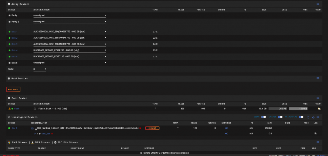Click SanDisk drive icon in Dev 1 row
The width and height of the screenshot is (328, 156).
(x=32, y=128)
